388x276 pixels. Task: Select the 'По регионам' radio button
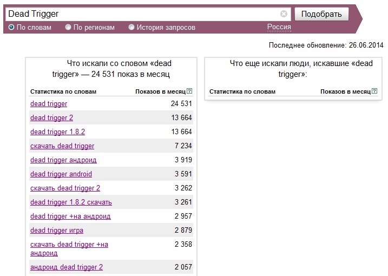tap(68, 27)
